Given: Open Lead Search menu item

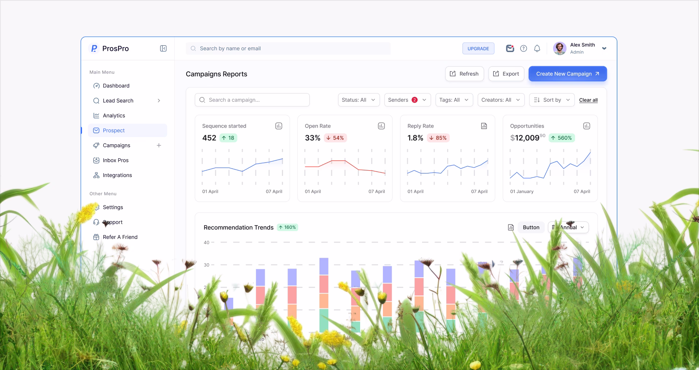Looking at the screenshot, I should point(128,101).
